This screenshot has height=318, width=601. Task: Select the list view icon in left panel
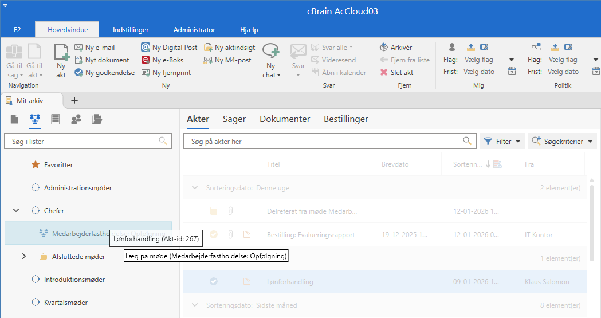point(56,120)
